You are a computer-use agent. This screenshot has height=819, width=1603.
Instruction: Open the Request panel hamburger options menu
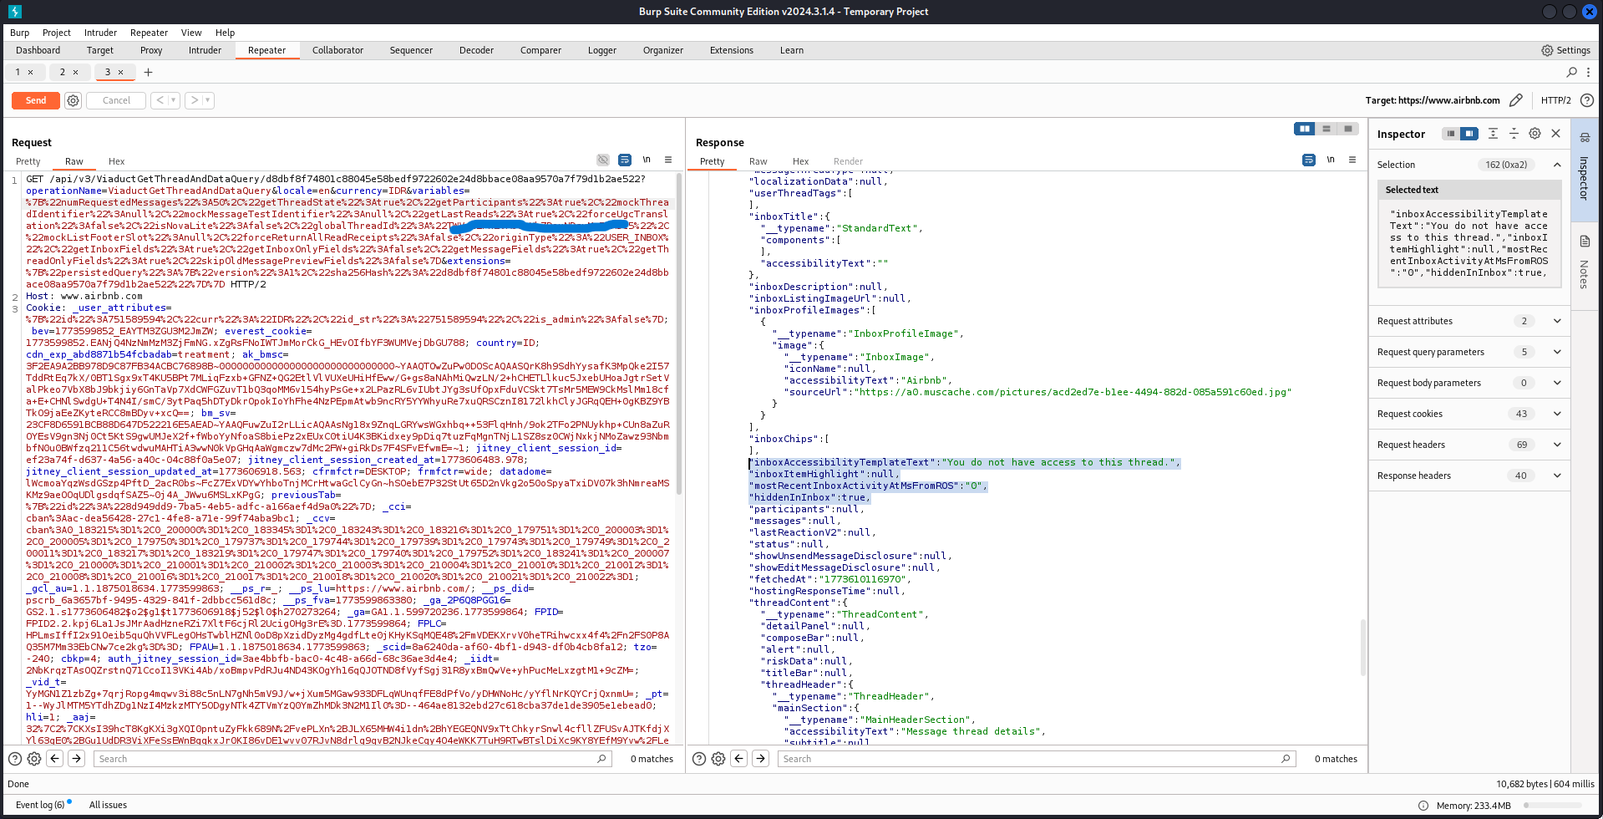point(667,160)
